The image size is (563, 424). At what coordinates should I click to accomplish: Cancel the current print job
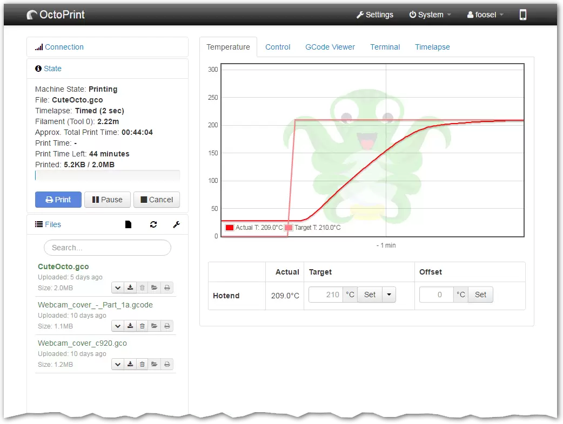pos(157,200)
